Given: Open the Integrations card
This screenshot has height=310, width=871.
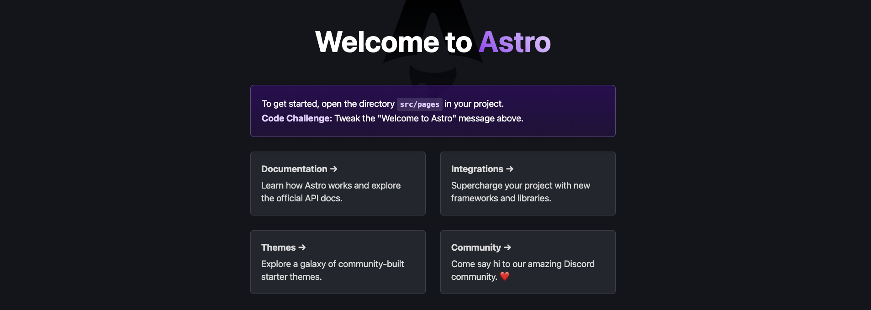Looking at the screenshot, I should (528, 184).
